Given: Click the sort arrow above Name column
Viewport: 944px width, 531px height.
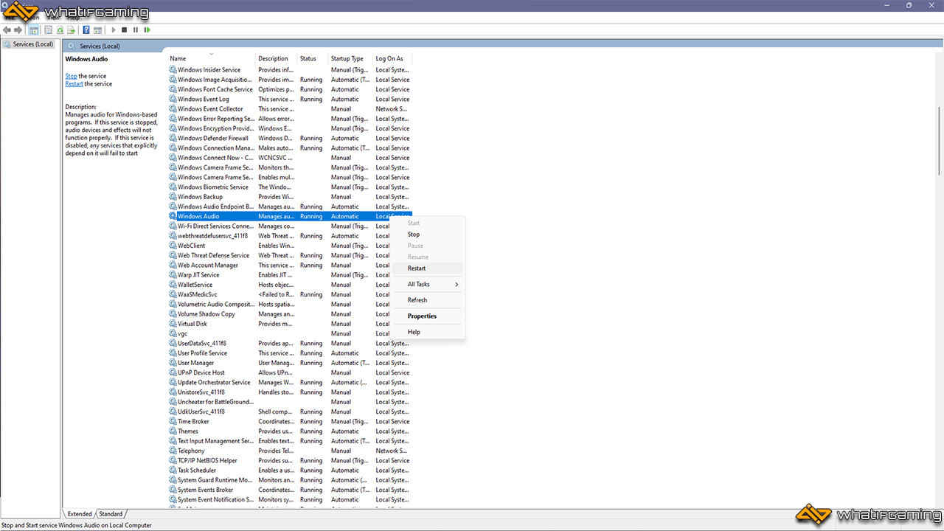Looking at the screenshot, I should coord(212,53).
